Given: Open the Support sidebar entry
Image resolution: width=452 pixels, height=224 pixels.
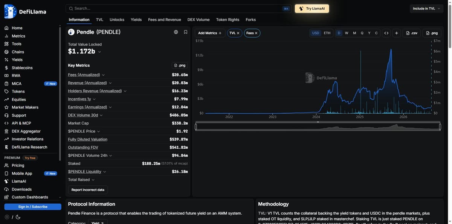Looking at the screenshot, I should click(x=19, y=116).
